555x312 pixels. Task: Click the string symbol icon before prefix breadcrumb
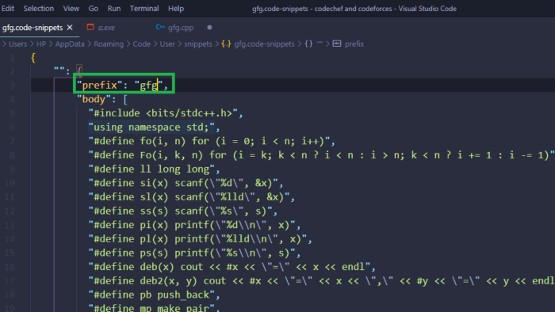[337, 44]
